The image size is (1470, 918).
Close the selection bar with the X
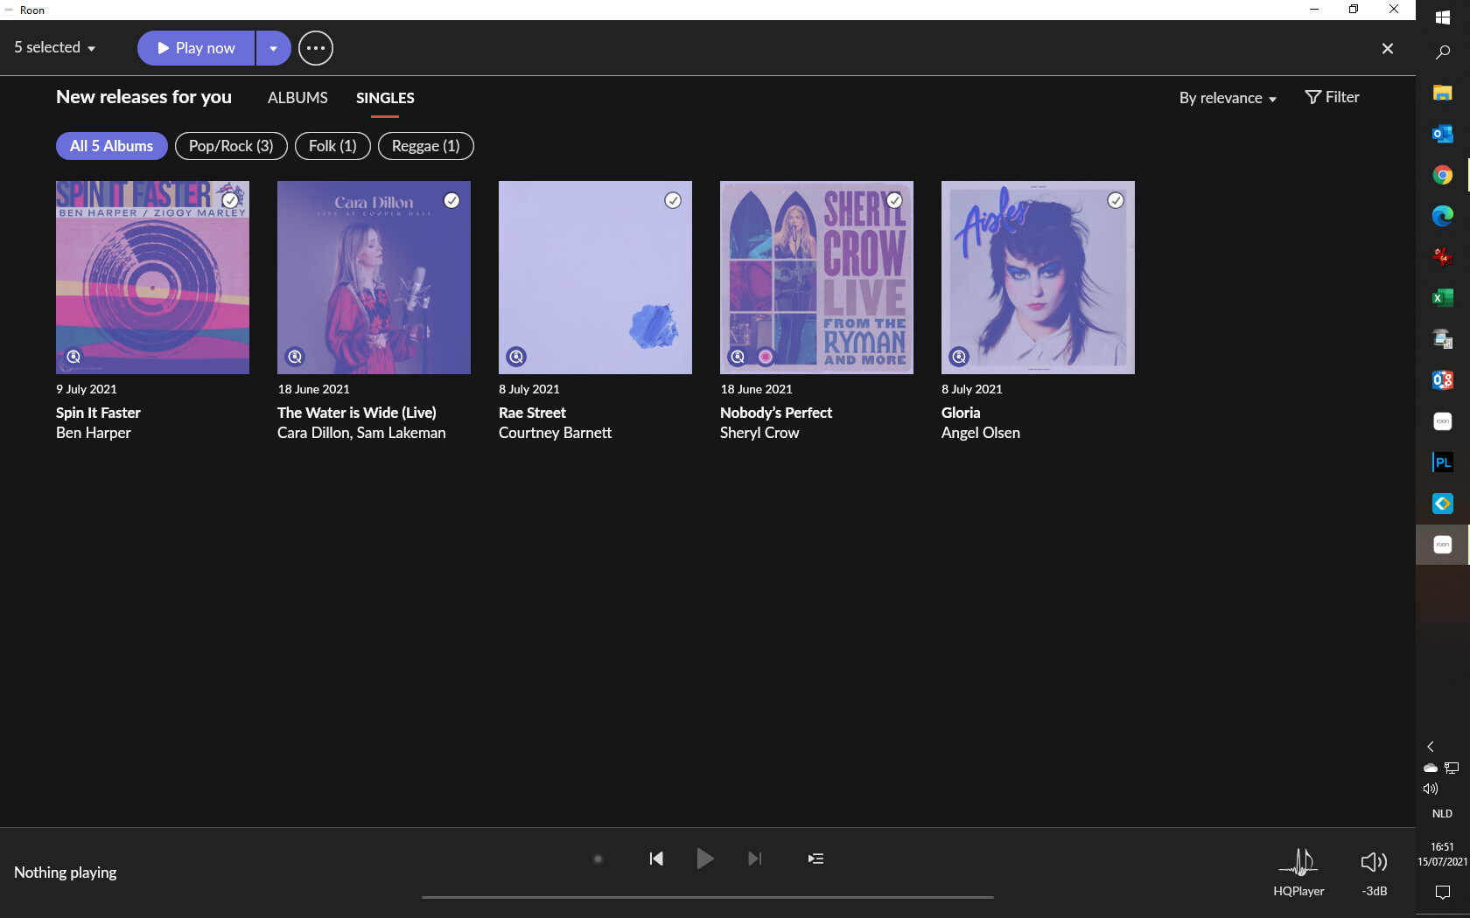[x=1388, y=49]
